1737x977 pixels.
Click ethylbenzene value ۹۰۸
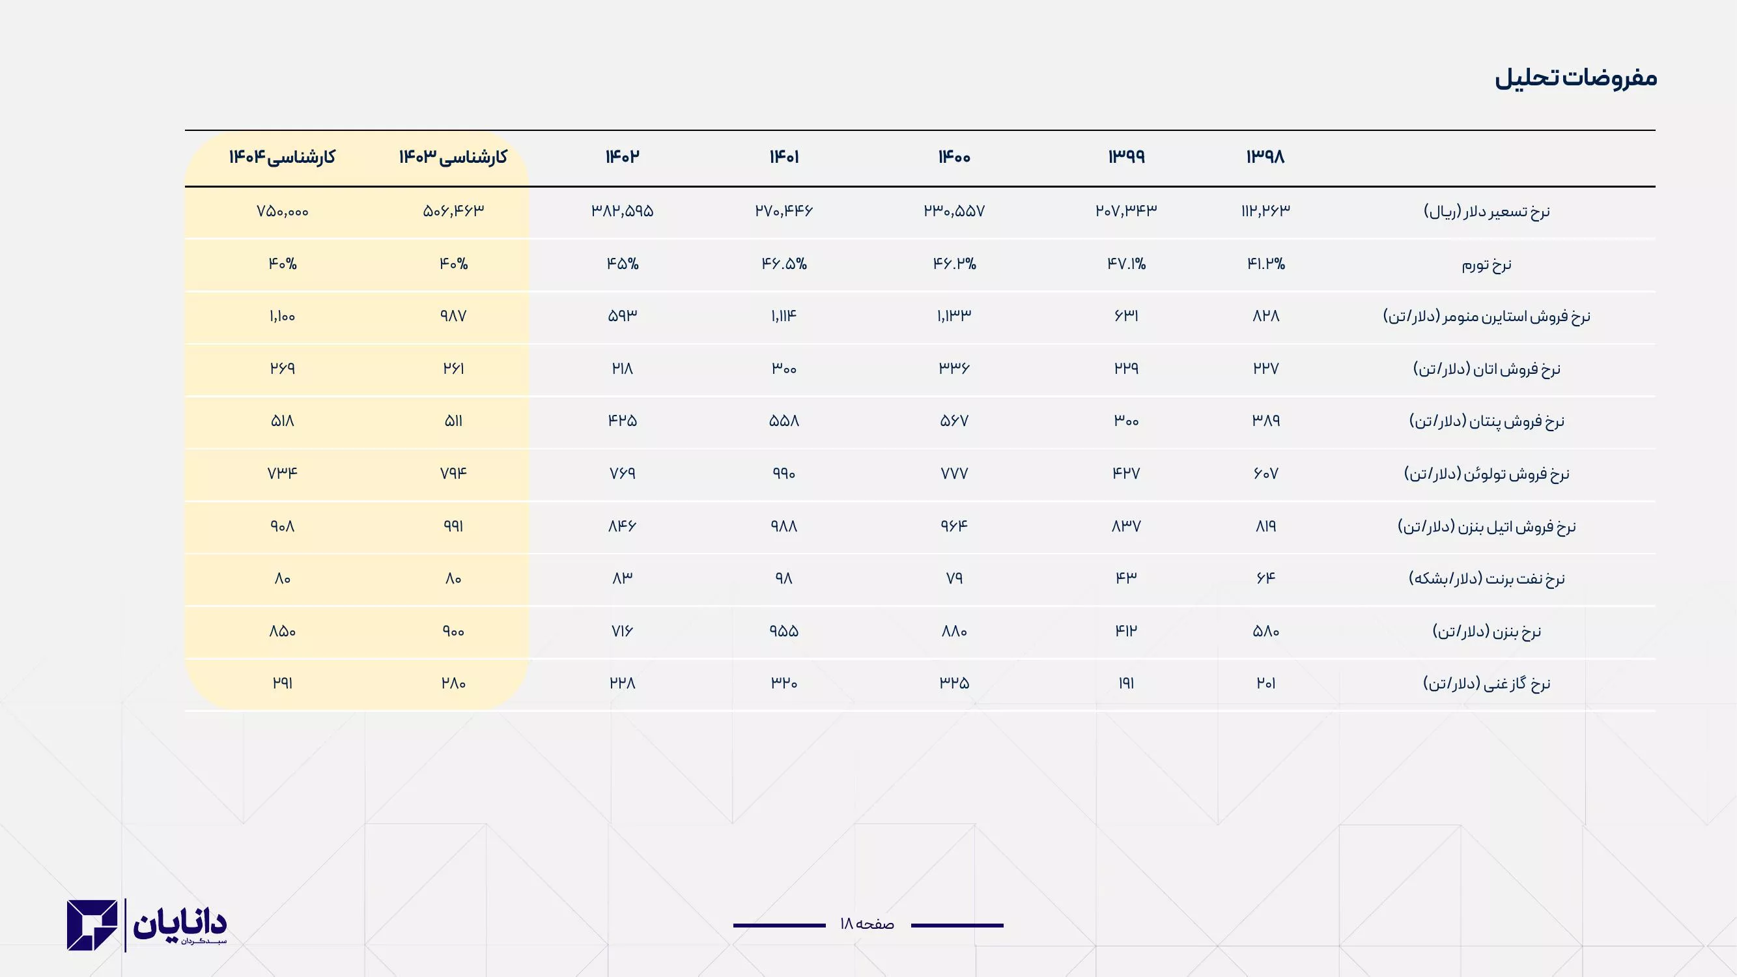pyautogui.click(x=282, y=525)
